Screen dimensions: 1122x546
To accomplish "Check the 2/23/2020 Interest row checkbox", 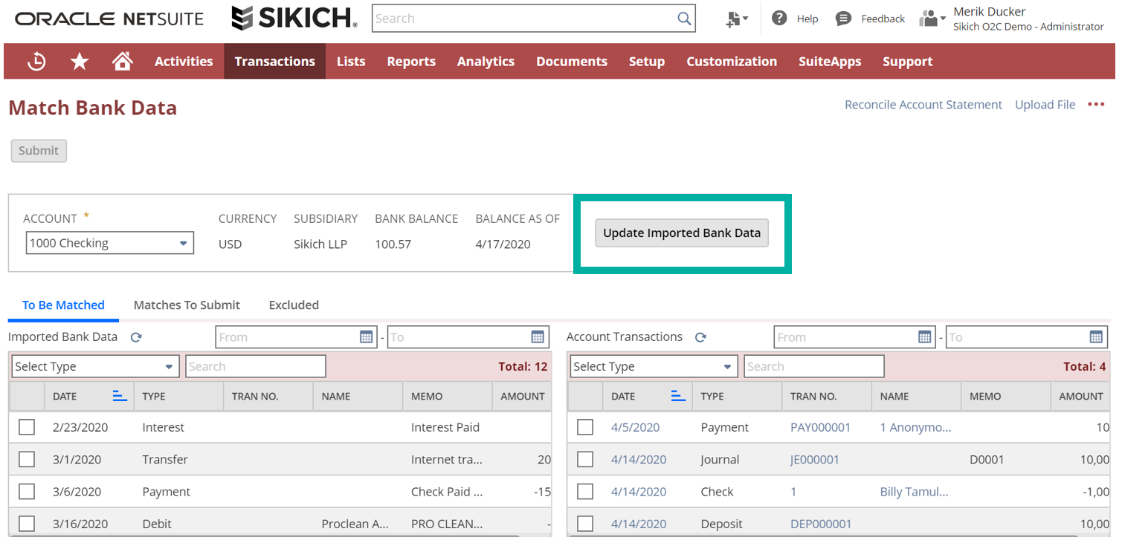I will click(x=27, y=427).
